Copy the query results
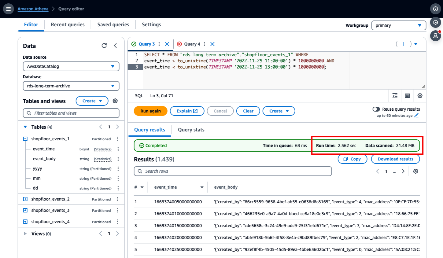 point(352,159)
